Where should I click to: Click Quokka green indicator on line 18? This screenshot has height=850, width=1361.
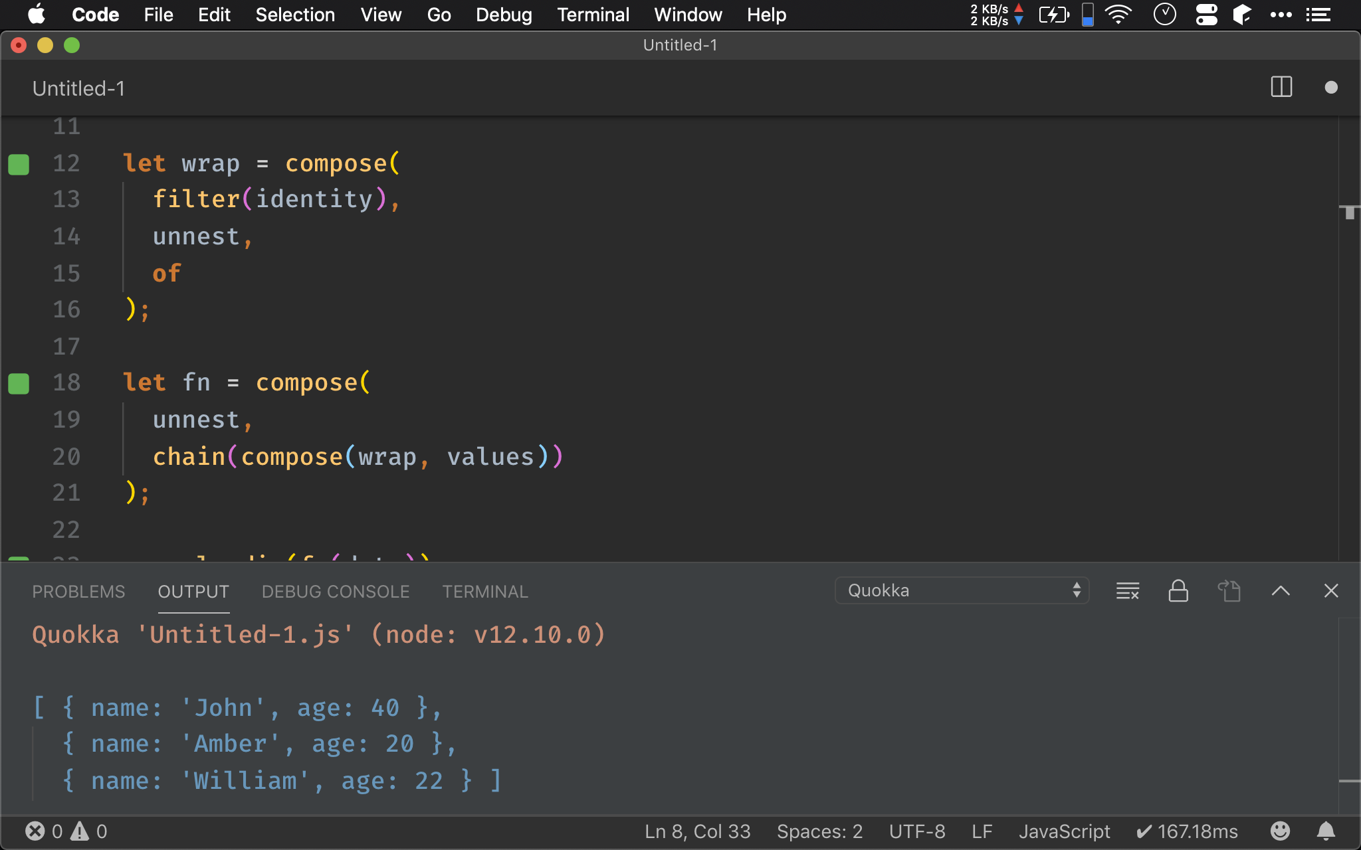tap(19, 383)
